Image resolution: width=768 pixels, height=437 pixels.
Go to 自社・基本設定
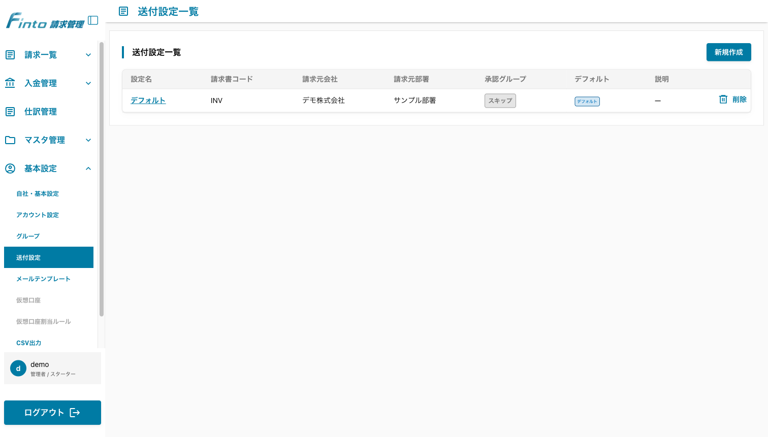coord(49,194)
